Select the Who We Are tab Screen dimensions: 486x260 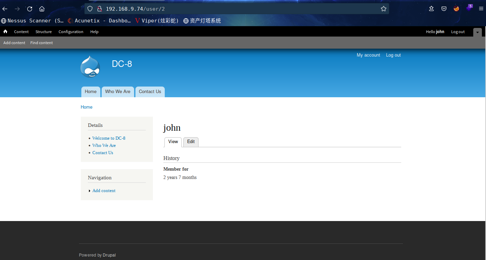pos(118,92)
